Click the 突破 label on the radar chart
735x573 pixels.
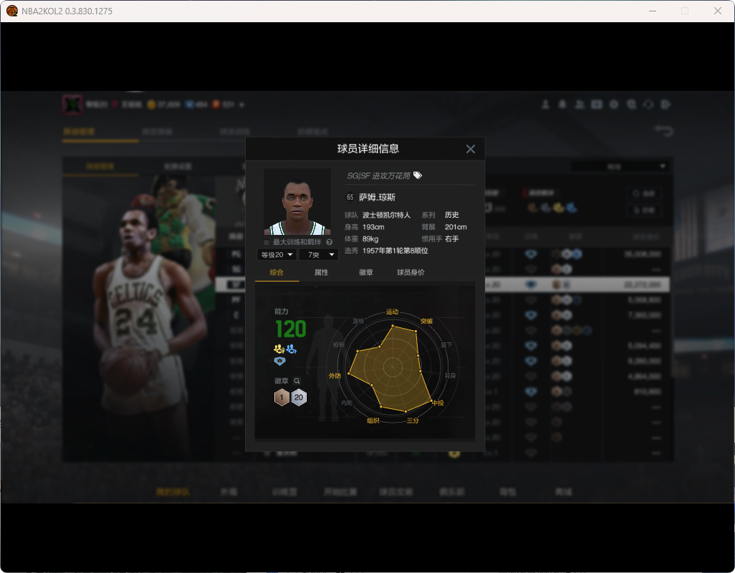pyautogui.click(x=426, y=322)
